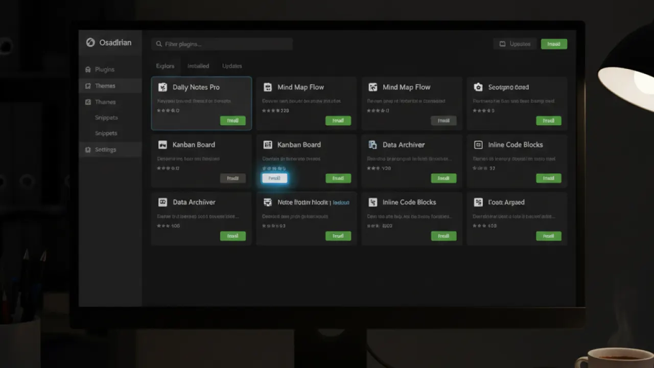Click the Inline Code Blocks icon beside Coat Arpaed
The width and height of the screenshot is (654, 368).
[x=372, y=202]
